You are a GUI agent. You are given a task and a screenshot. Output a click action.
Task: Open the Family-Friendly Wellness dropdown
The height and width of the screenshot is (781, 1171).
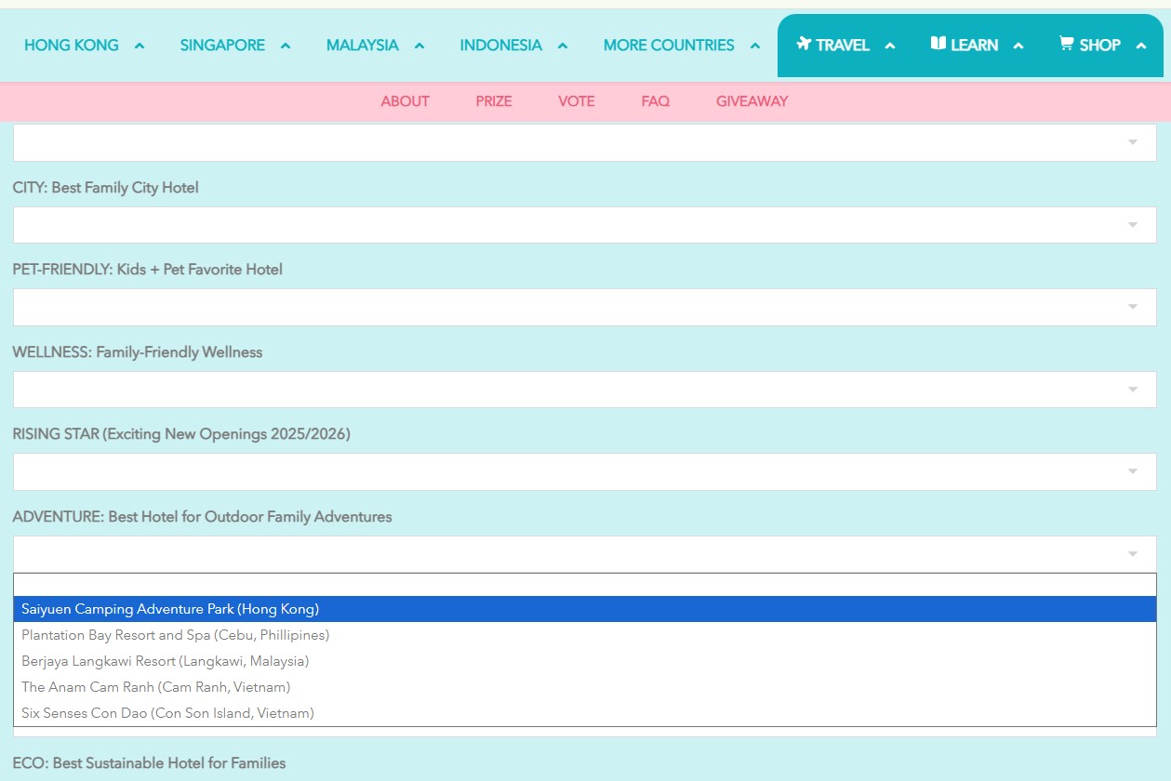point(584,390)
